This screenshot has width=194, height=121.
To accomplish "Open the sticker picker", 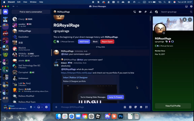I will click(135, 107).
